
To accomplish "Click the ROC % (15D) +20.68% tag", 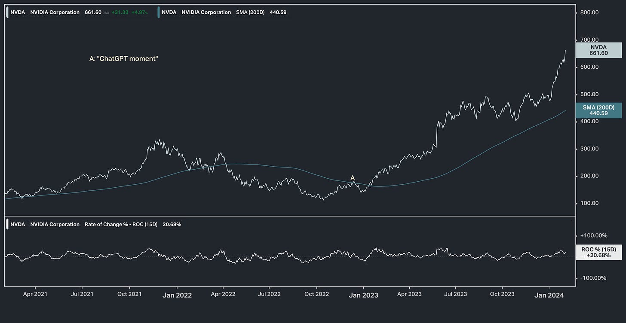I will (598, 253).
